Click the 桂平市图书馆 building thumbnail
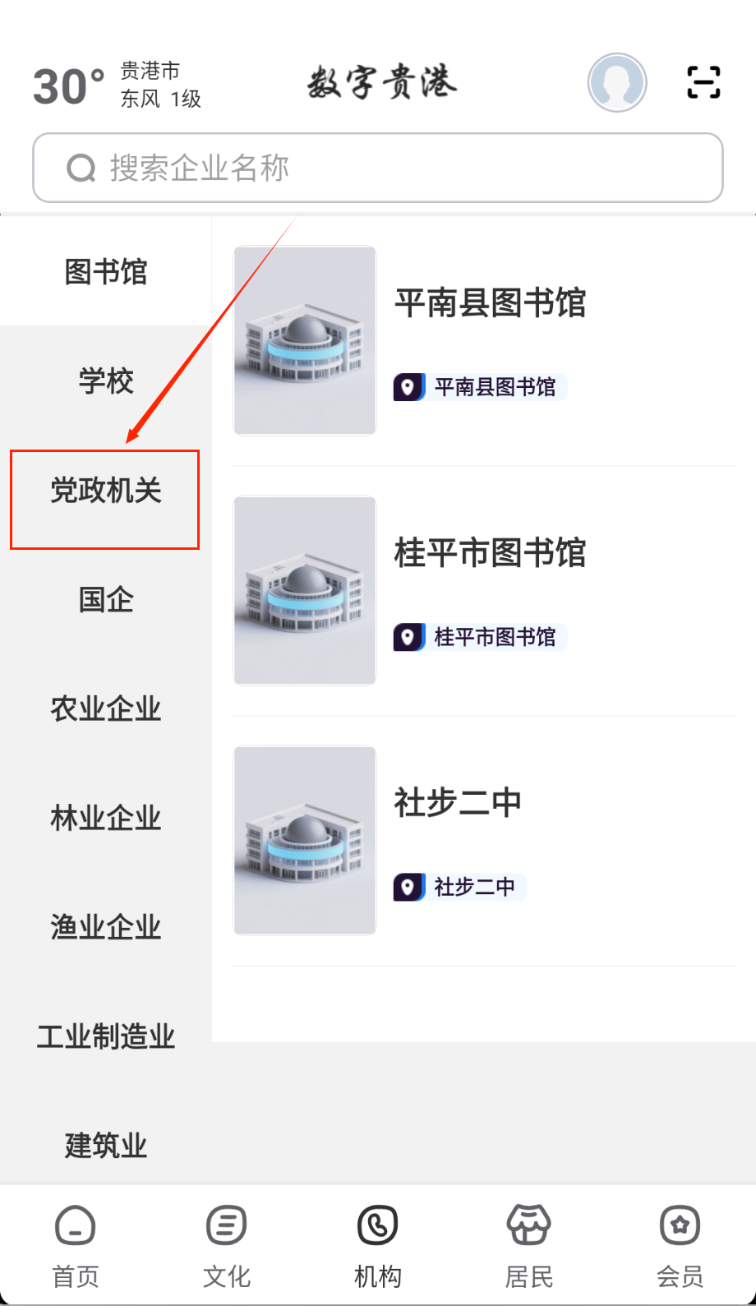 (x=305, y=590)
